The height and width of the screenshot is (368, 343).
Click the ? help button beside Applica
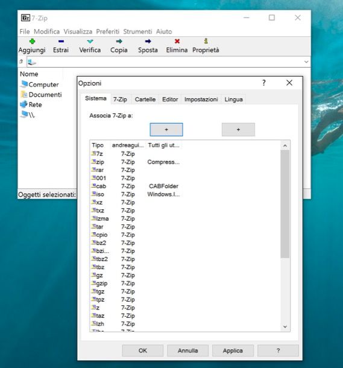pos(278,351)
